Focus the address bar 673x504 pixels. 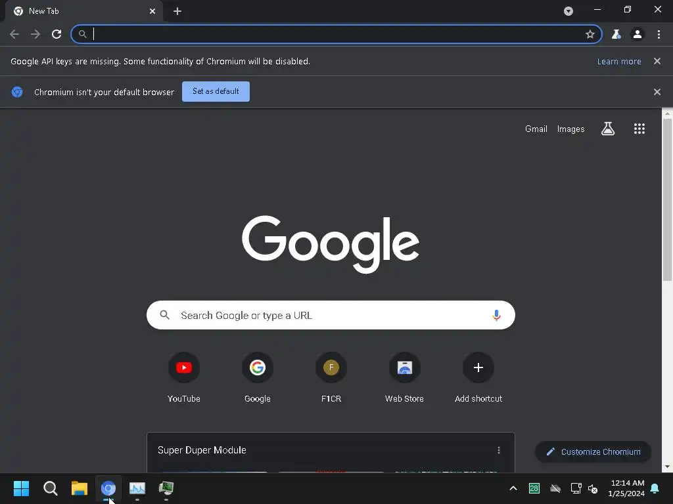coord(336,34)
